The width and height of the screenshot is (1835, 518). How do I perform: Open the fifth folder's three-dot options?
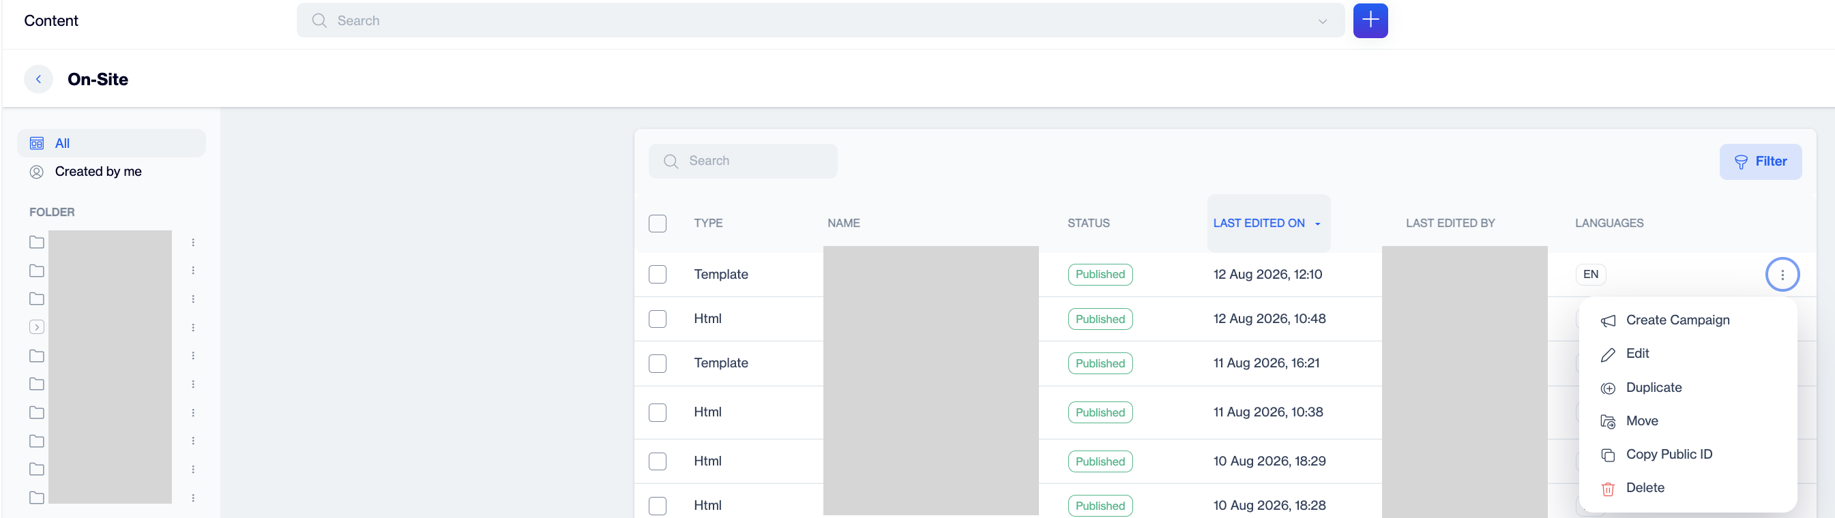coord(193,356)
